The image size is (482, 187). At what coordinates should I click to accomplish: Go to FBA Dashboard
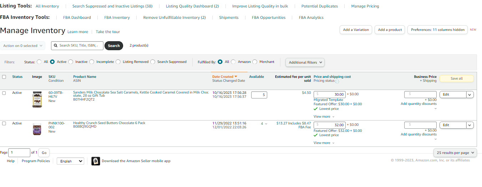point(77,17)
